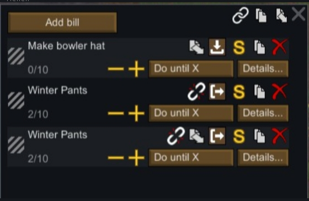Open Details for Make bowler hat bill

pyautogui.click(x=263, y=69)
